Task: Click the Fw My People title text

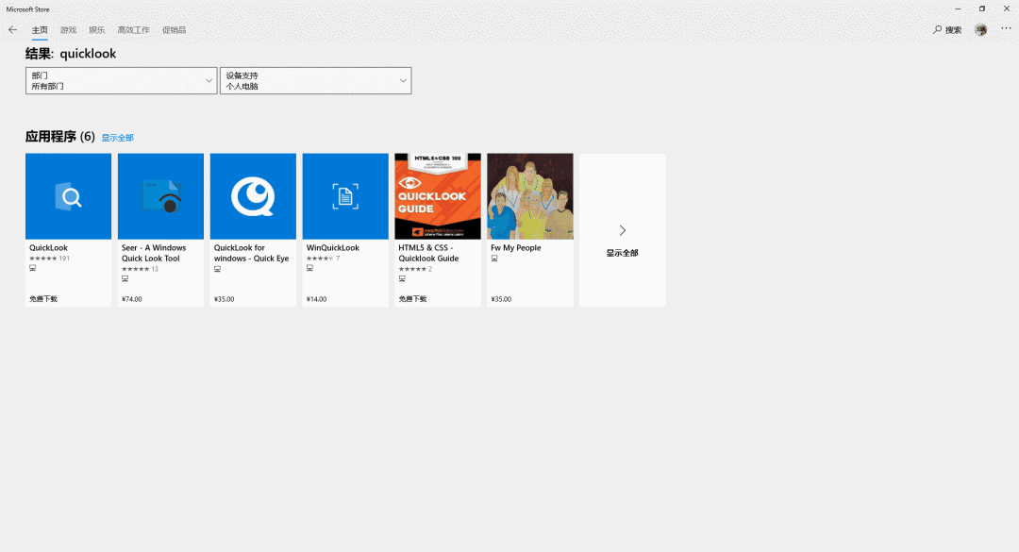Action: (516, 248)
